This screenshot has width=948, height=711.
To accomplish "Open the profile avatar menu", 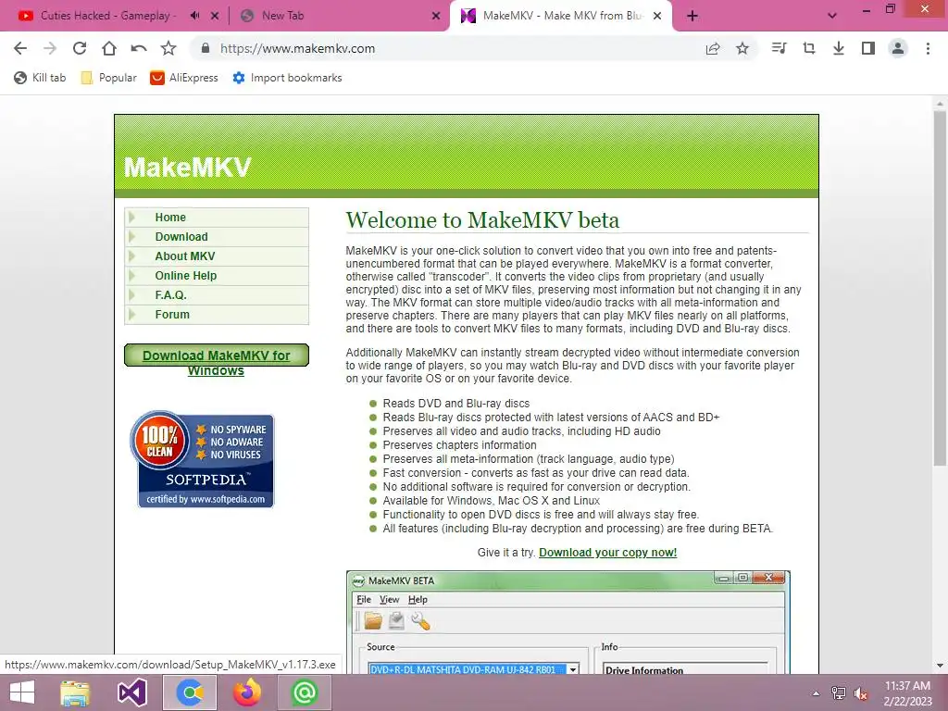I will click(898, 48).
